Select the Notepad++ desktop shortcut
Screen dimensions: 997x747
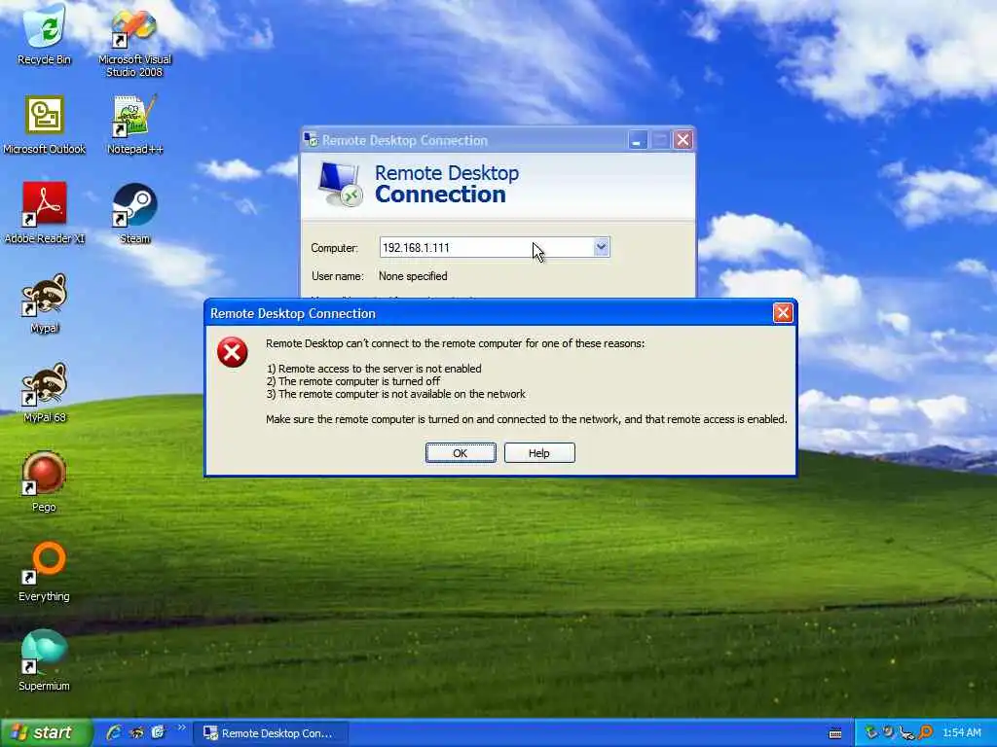(134, 124)
